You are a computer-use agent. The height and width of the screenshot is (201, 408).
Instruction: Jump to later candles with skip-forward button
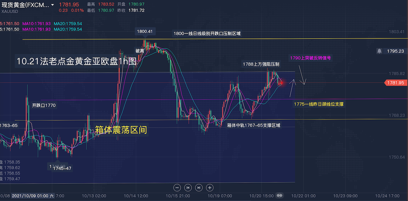tap(199, 188)
